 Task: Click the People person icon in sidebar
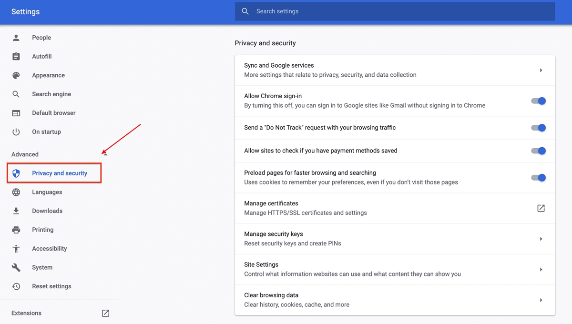click(16, 38)
